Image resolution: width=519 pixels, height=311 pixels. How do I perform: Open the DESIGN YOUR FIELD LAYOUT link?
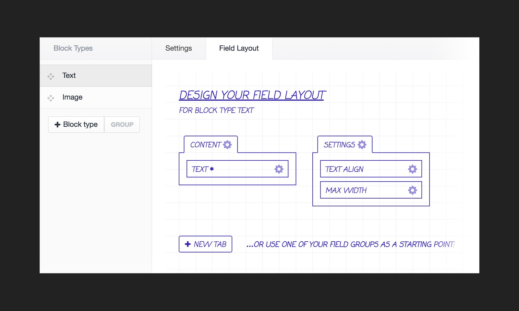pyautogui.click(x=252, y=95)
